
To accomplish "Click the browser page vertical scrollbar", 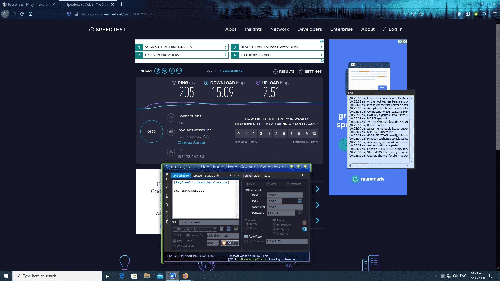I will (x=498, y=87).
